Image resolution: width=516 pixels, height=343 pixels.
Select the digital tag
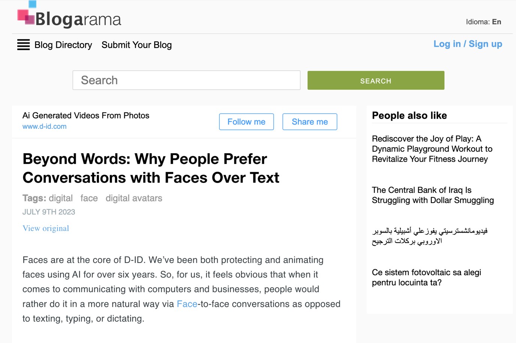pyautogui.click(x=61, y=198)
